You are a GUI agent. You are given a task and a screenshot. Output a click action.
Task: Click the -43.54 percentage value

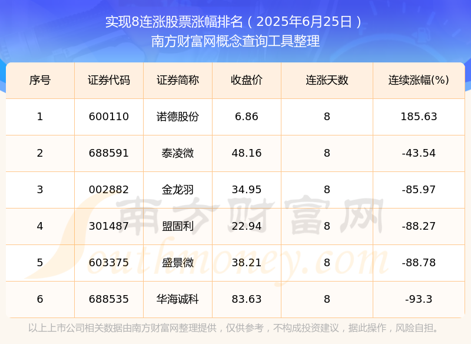(x=419, y=153)
